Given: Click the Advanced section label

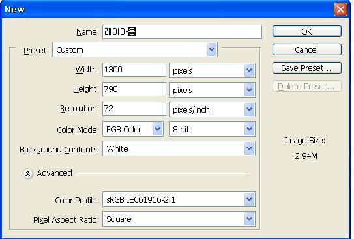Looking at the screenshot, I should 54,173.
